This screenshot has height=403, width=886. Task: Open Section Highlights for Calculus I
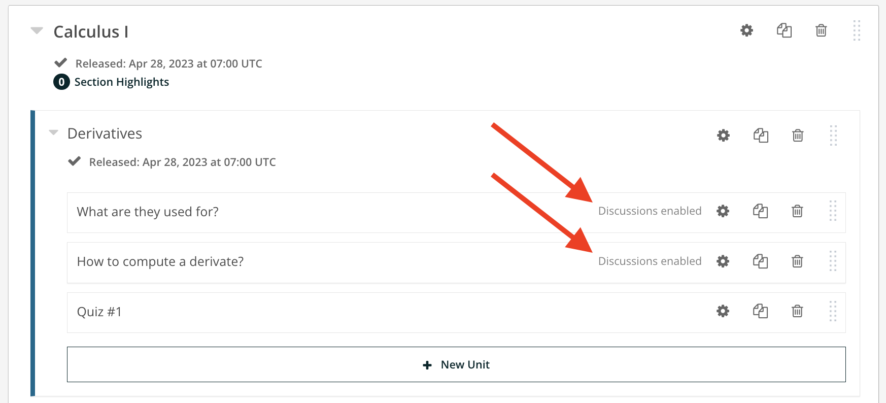121,82
